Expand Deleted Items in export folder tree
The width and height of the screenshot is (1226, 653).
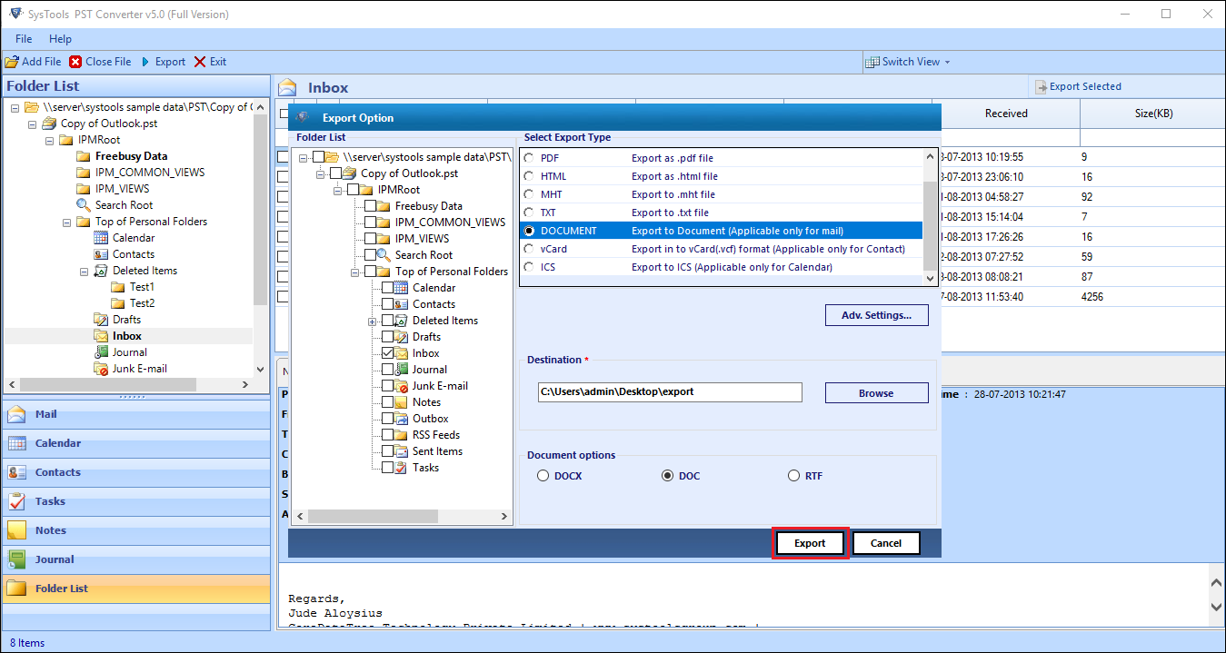point(372,322)
